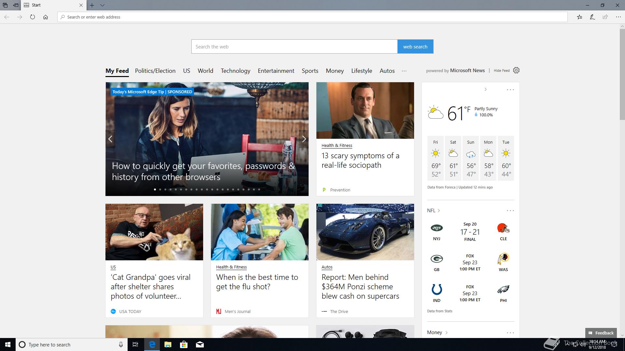This screenshot has height=351, width=625.
Task: Open the Autos feed tab
Action: pyautogui.click(x=387, y=71)
